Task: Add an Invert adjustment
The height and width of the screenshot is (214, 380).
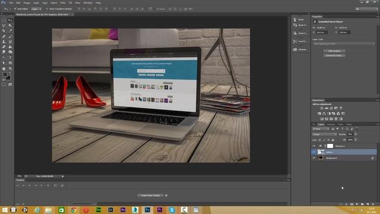Action: tap(322, 119)
